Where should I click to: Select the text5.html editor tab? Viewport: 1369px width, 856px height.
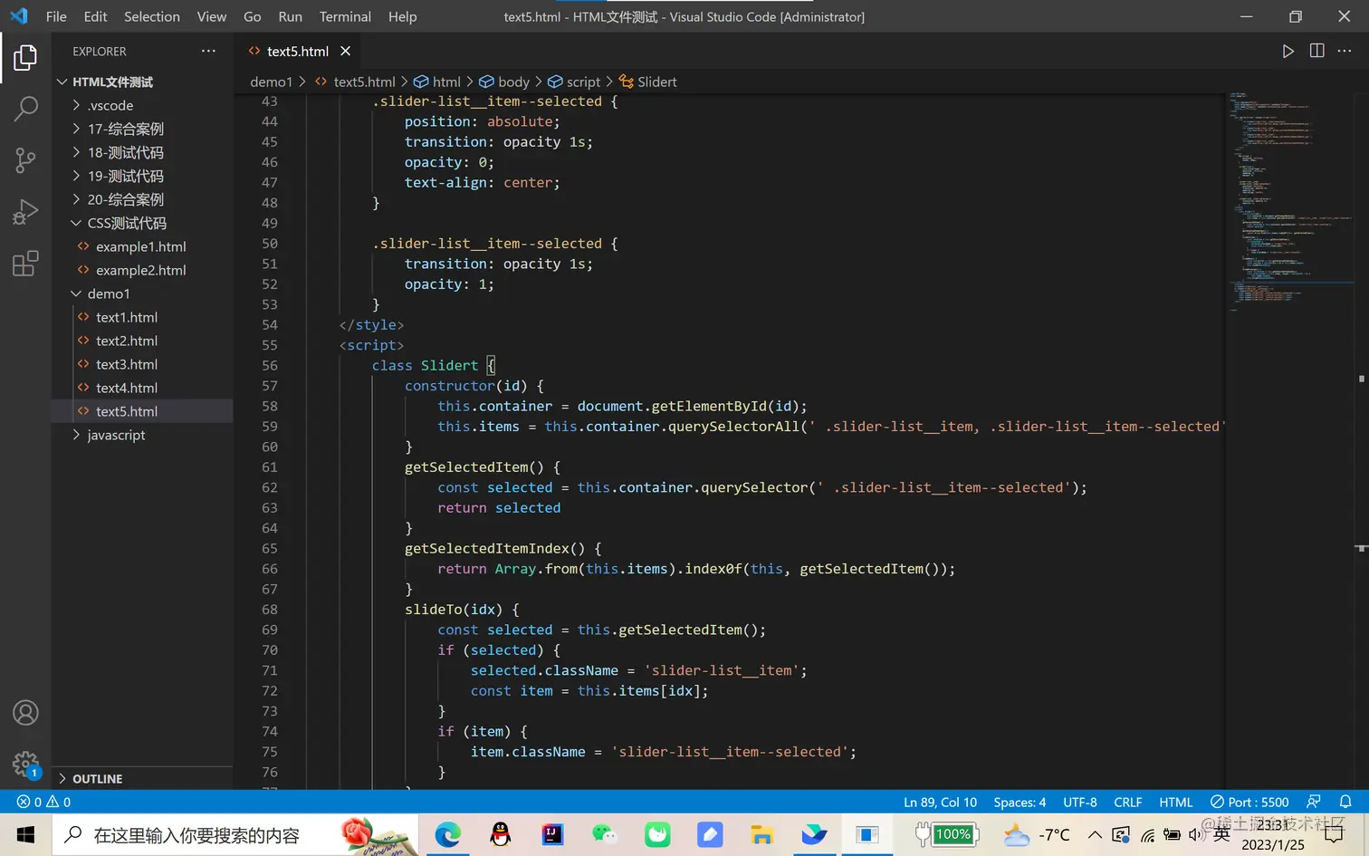298,52
